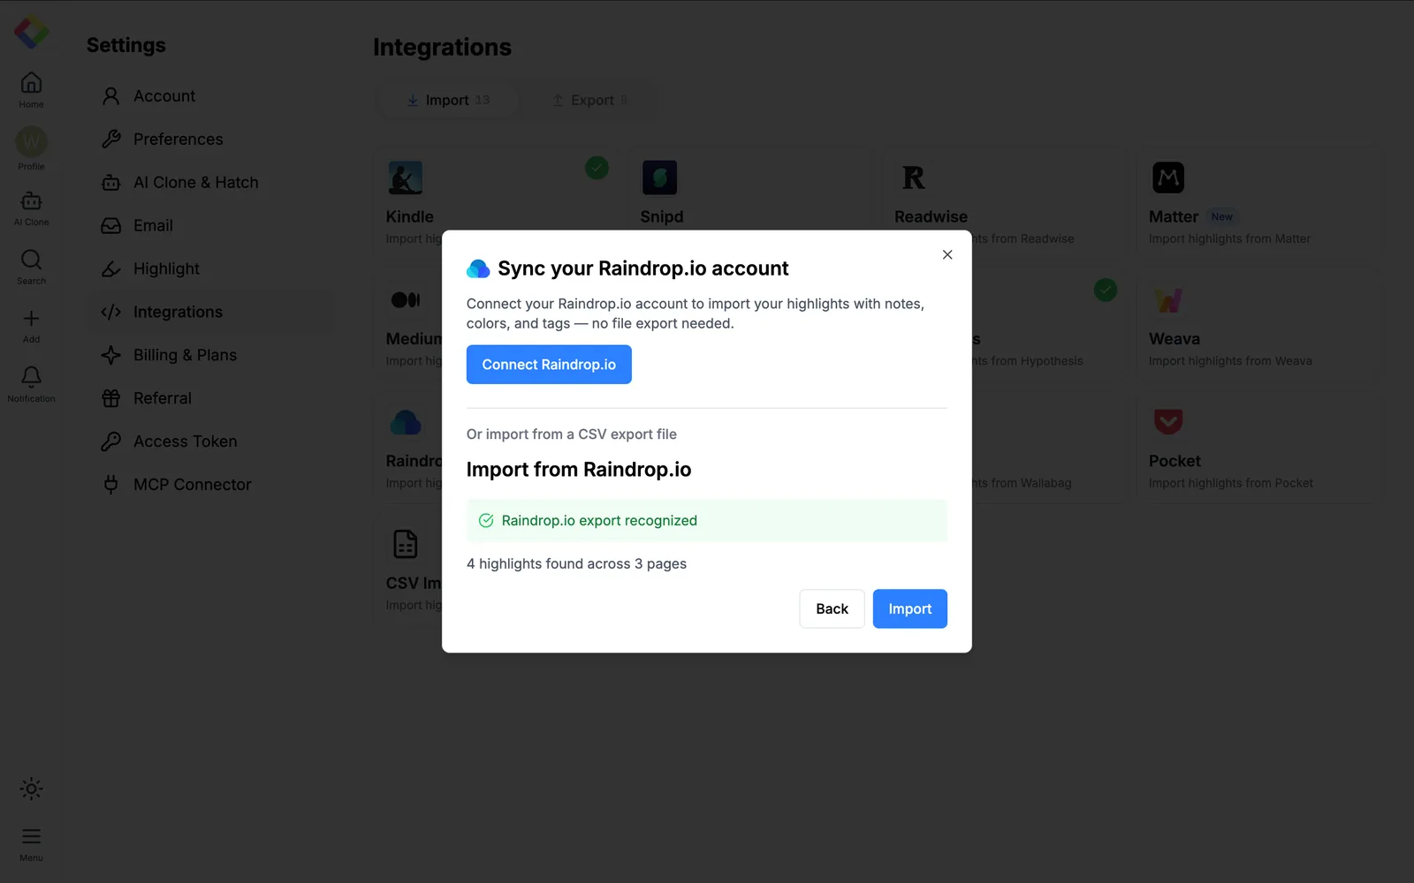Click 'Import highlights from Matter' description
This screenshot has height=883, width=1414.
click(x=1230, y=239)
